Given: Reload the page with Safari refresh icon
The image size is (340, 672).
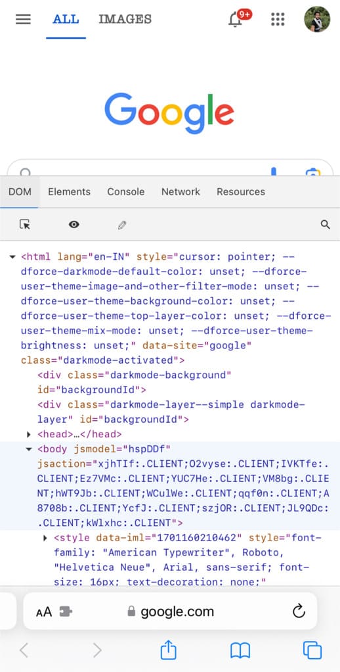Looking at the screenshot, I should (299, 611).
